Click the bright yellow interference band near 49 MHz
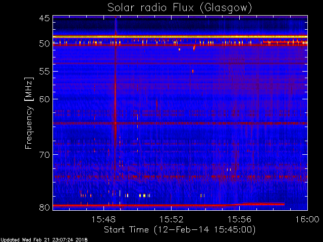Viewport: 323px width, 242px height. [x=180, y=37]
